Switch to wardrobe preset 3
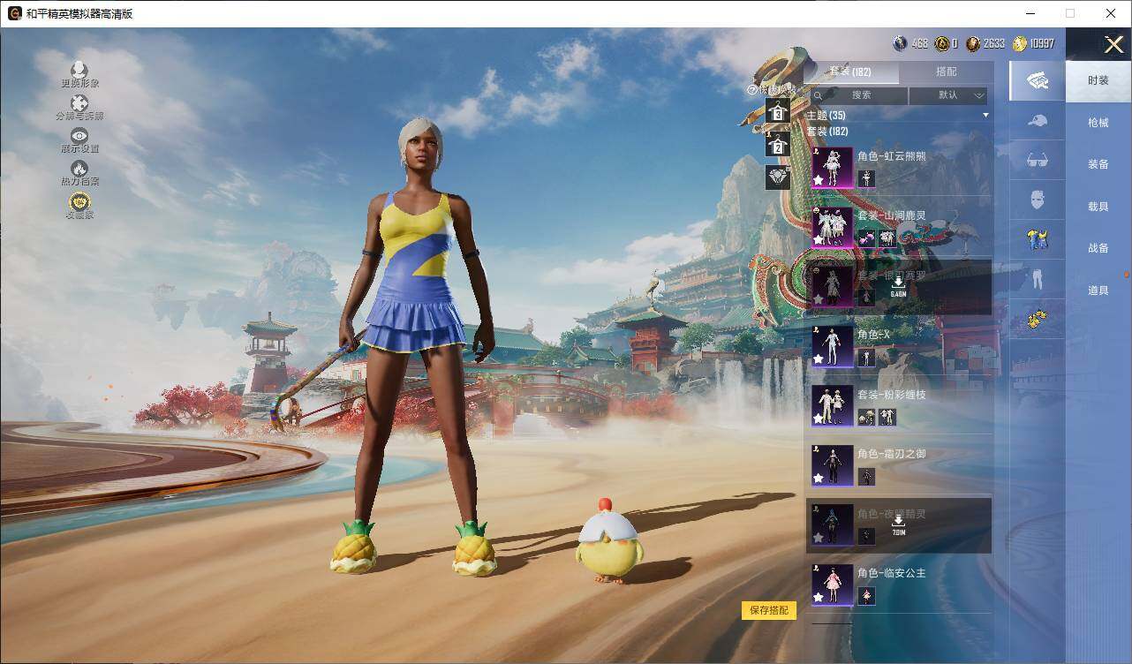This screenshot has height=664, width=1132. coord(777,112)
